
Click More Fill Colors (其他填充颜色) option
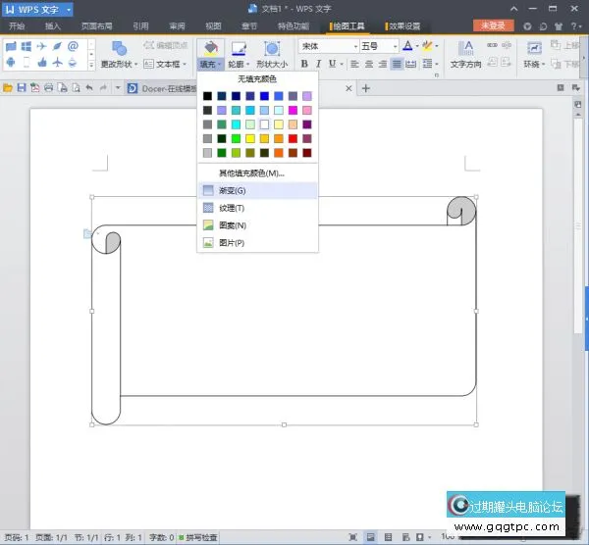(251, 173)
